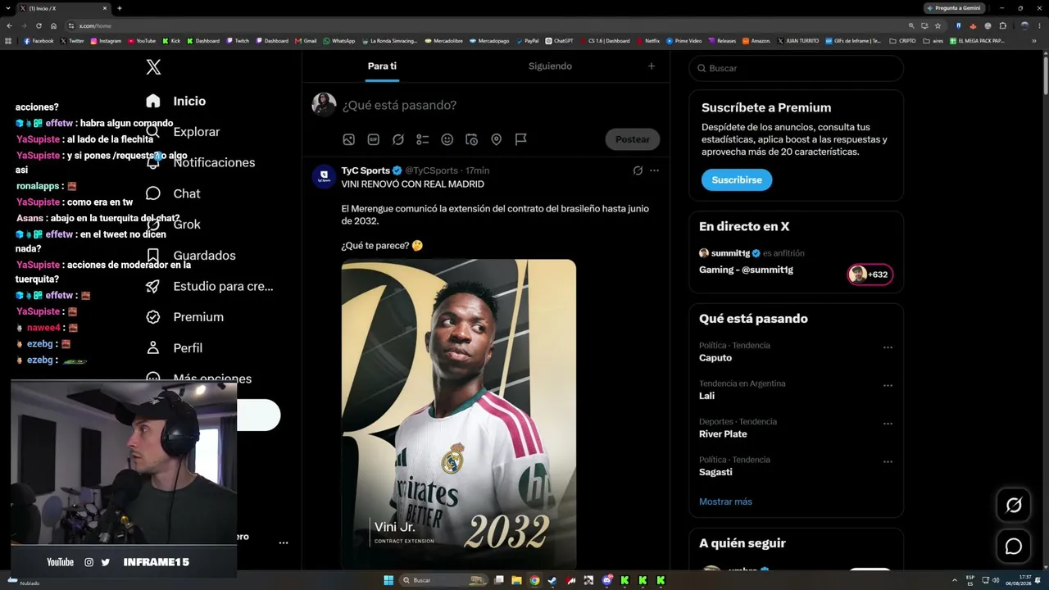The height and width of the screenshot is (590, 1049).
Task: Join summit1g's live +632 listeners
Action: pos(870,275)
